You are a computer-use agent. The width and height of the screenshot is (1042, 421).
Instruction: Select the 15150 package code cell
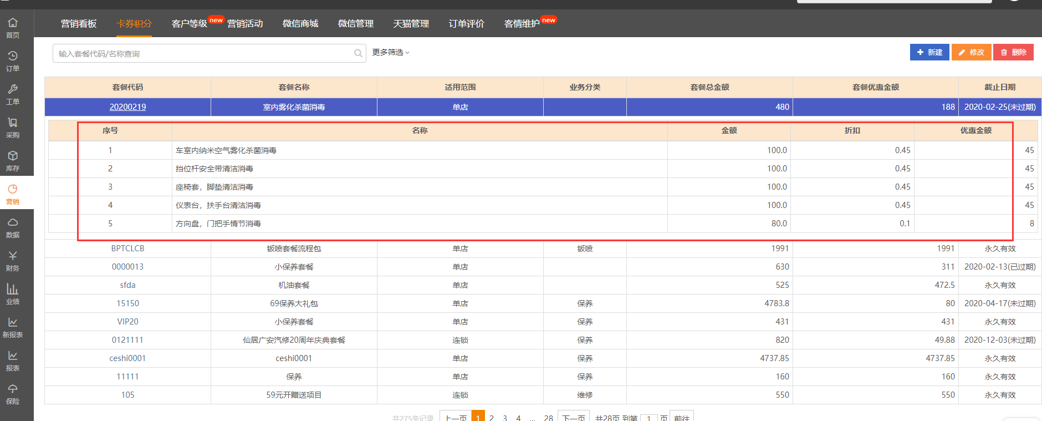point(127,303)
